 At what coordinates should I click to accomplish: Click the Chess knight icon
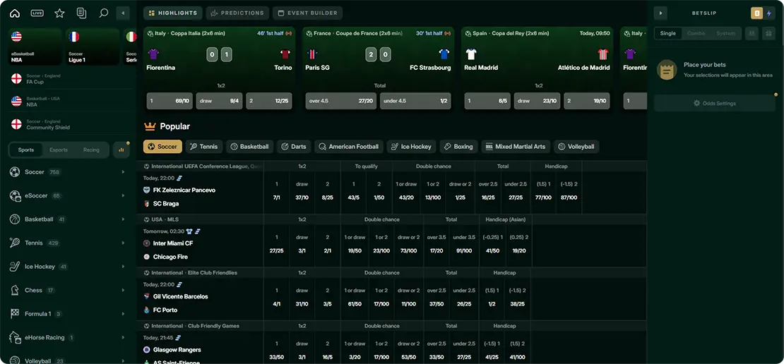point(15,290)
